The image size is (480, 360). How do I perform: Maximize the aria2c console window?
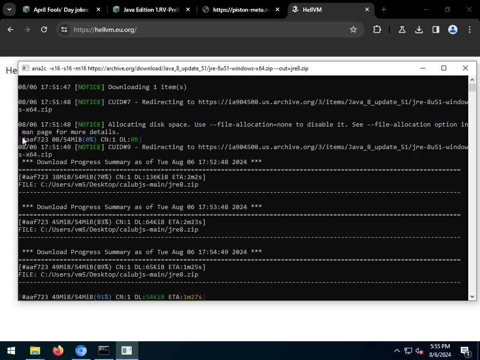pyautogui.click(x=444, y=68)
